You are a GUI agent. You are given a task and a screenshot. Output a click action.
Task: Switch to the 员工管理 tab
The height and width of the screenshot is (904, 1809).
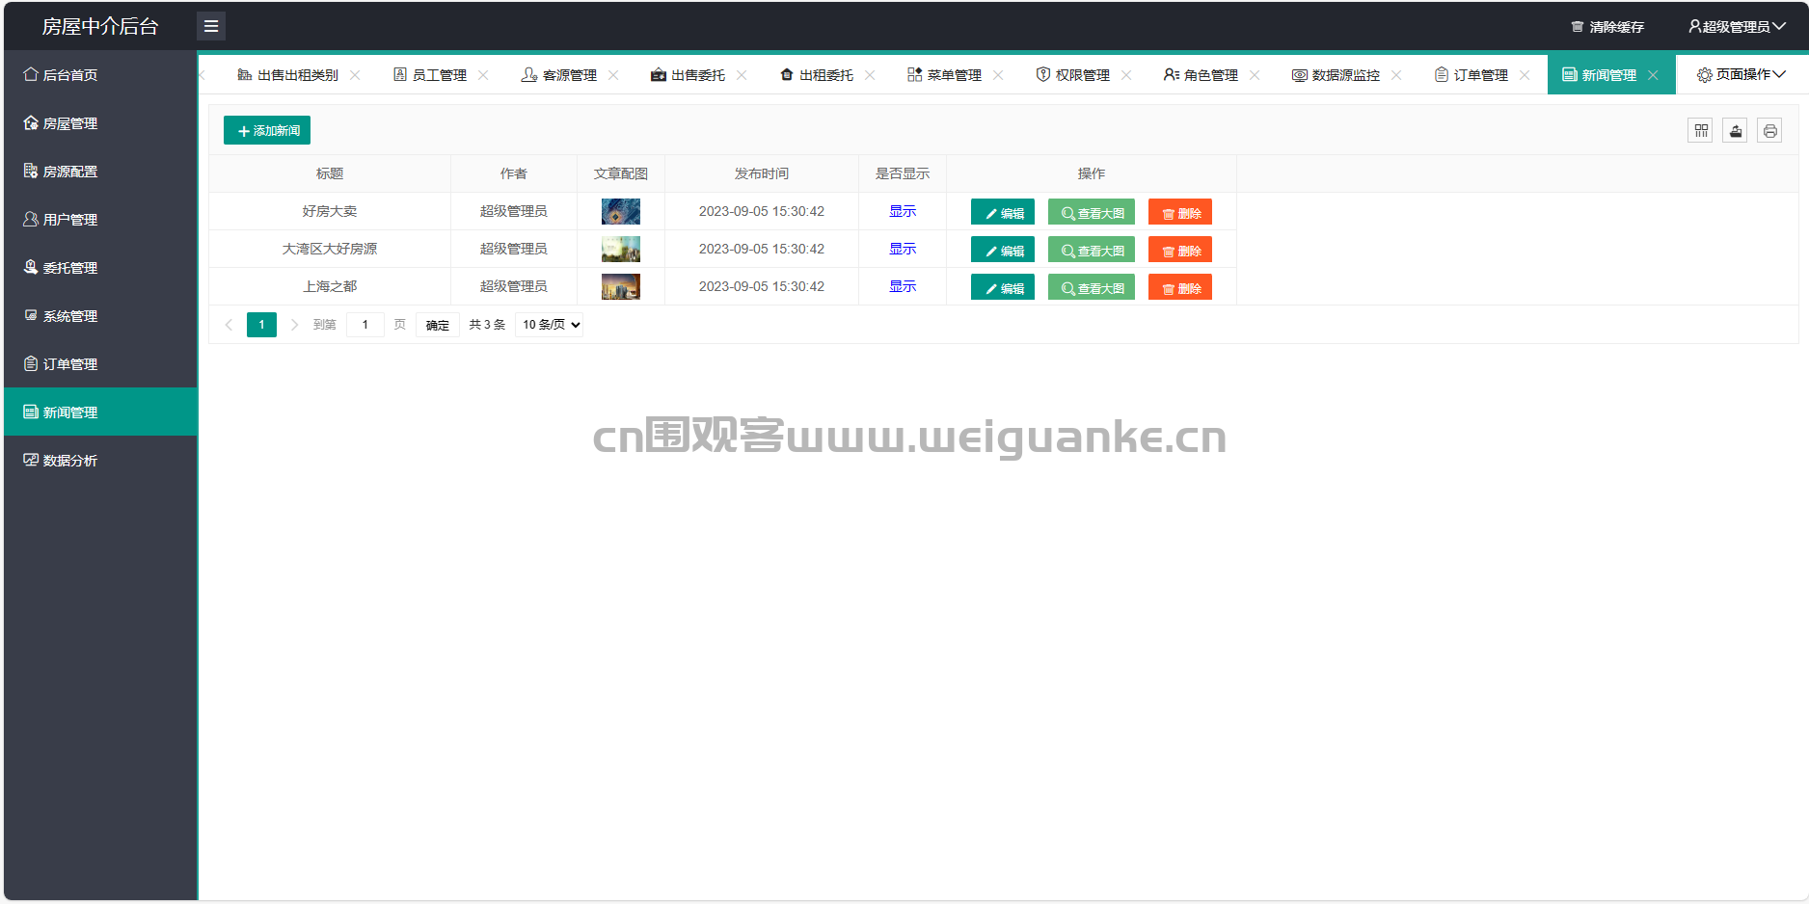[x=430, y=75]
